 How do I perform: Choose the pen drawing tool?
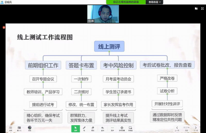click(84, 128)
